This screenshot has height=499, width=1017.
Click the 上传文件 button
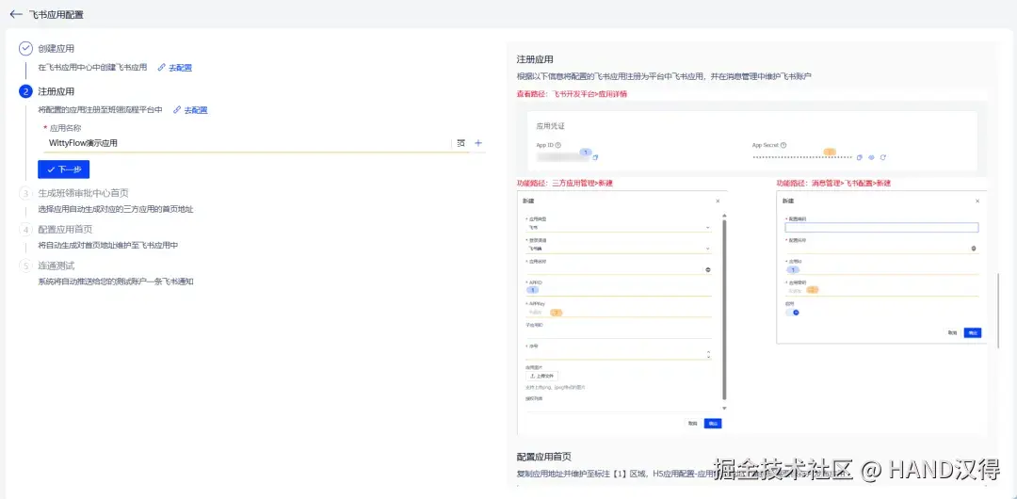(x=541, y=376)
